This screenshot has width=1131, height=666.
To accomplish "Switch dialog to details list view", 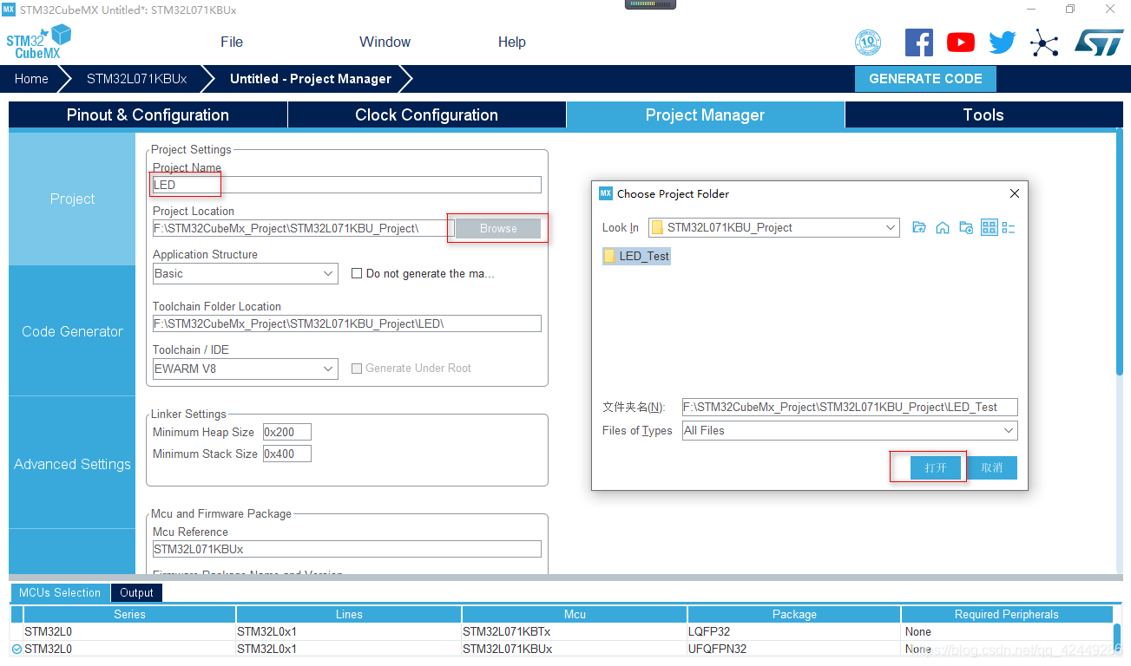I will pyautogui.click(x=1009, y=228).
